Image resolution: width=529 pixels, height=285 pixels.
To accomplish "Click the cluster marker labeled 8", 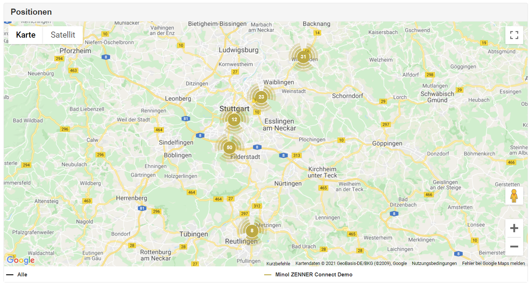I will coord(252,231).
